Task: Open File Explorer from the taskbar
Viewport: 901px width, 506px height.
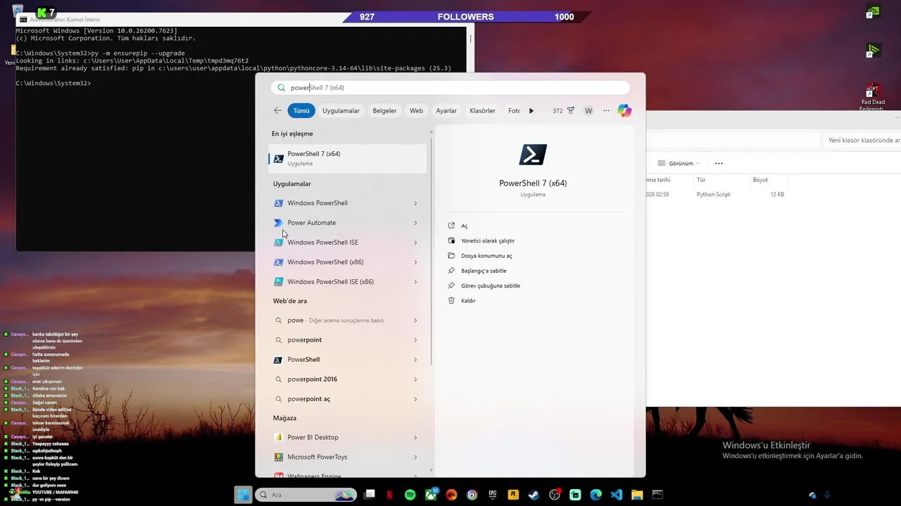Action: [637, 495]
